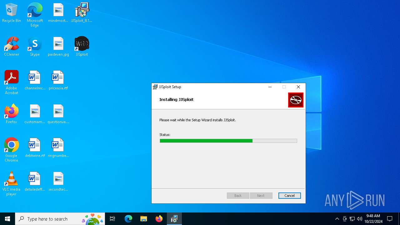Launch Firefox from the taskbar
Screen dimensions: 400x225
pos(159,219)
